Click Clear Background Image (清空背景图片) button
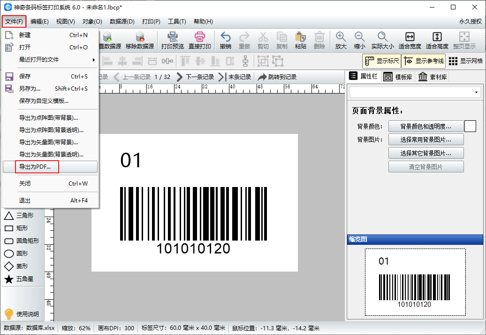This screenshot has width=486, height=335. point(426,167)
